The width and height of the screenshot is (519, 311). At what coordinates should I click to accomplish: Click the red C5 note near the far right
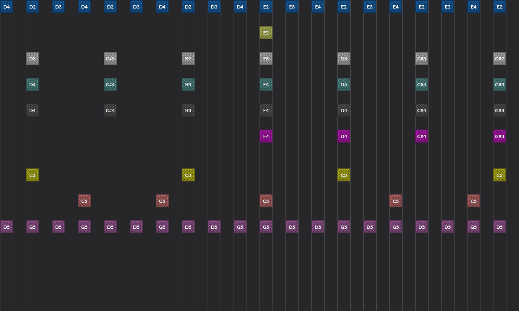coord(474,201)
